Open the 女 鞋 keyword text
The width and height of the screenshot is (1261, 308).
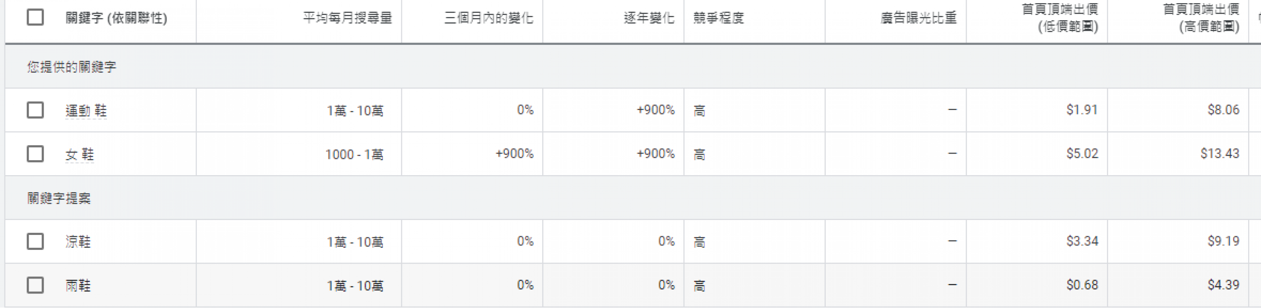coord(80,155)
